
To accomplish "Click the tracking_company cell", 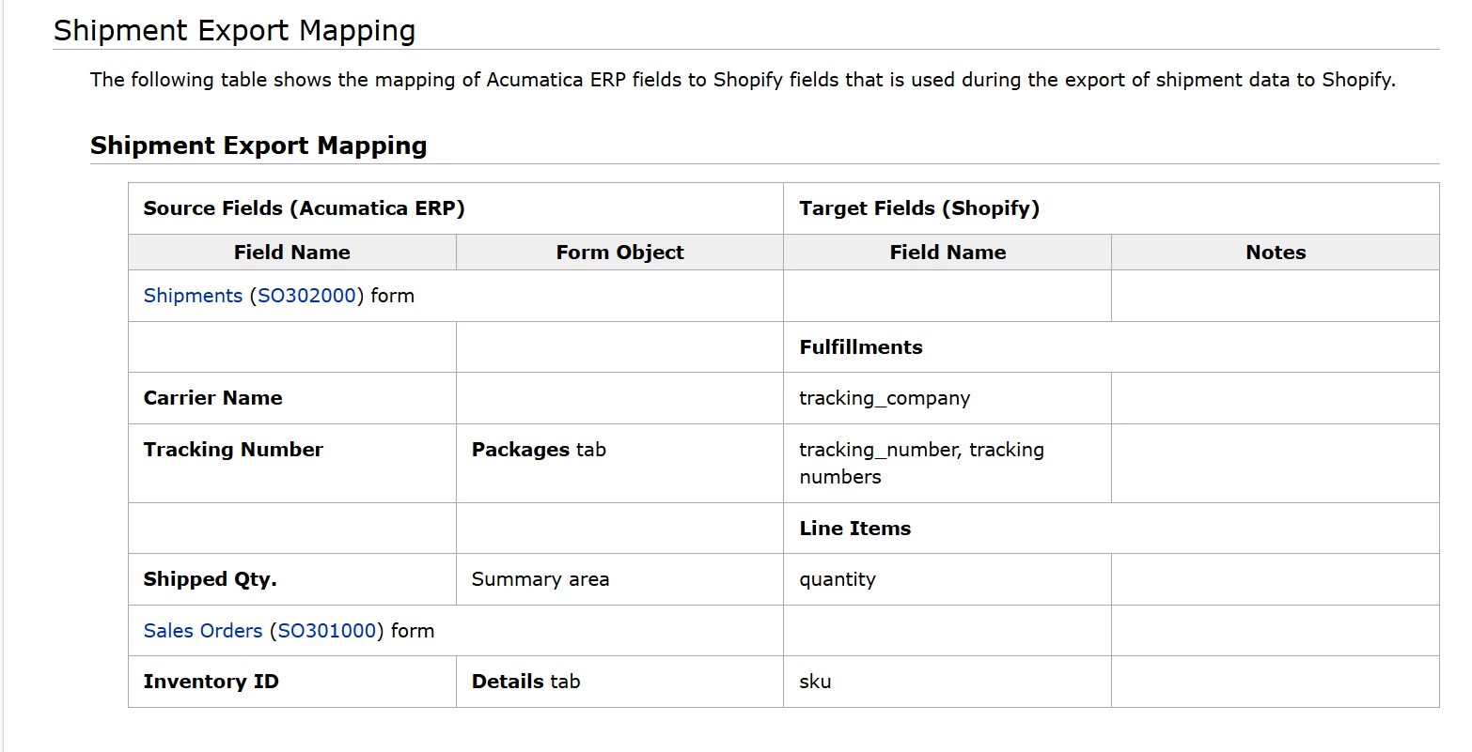I will click(885, 398).
